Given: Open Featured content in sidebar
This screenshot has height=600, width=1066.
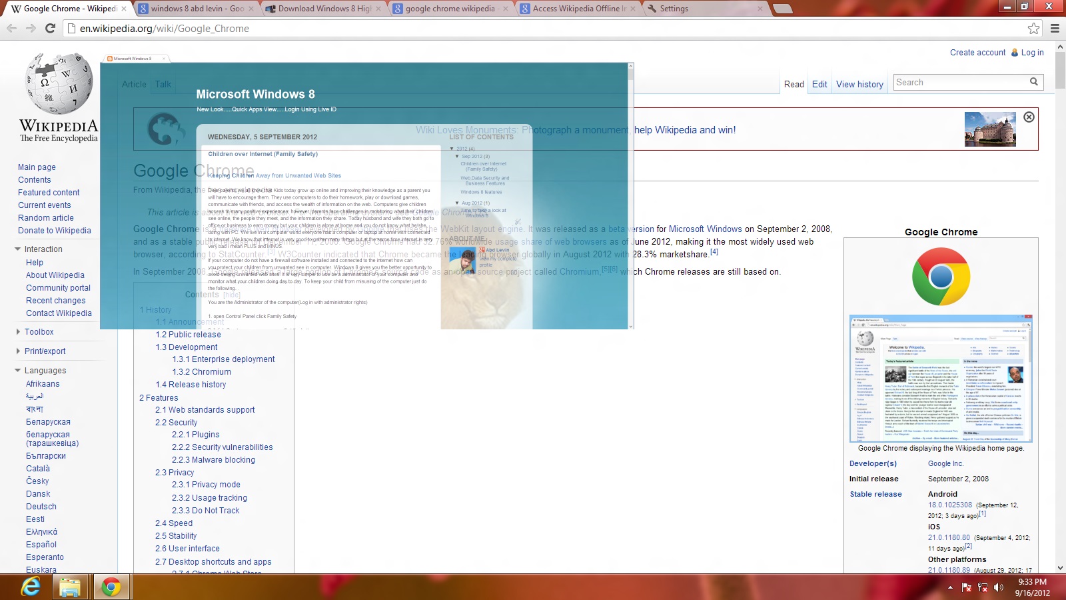Looking at the screenshot, I should coord(49,193).
